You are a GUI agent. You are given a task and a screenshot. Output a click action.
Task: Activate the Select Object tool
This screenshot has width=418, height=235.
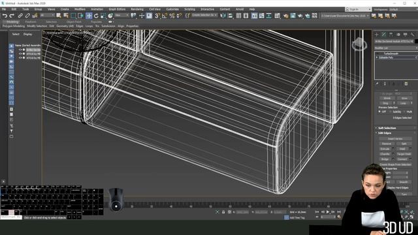tap(59, 16)
